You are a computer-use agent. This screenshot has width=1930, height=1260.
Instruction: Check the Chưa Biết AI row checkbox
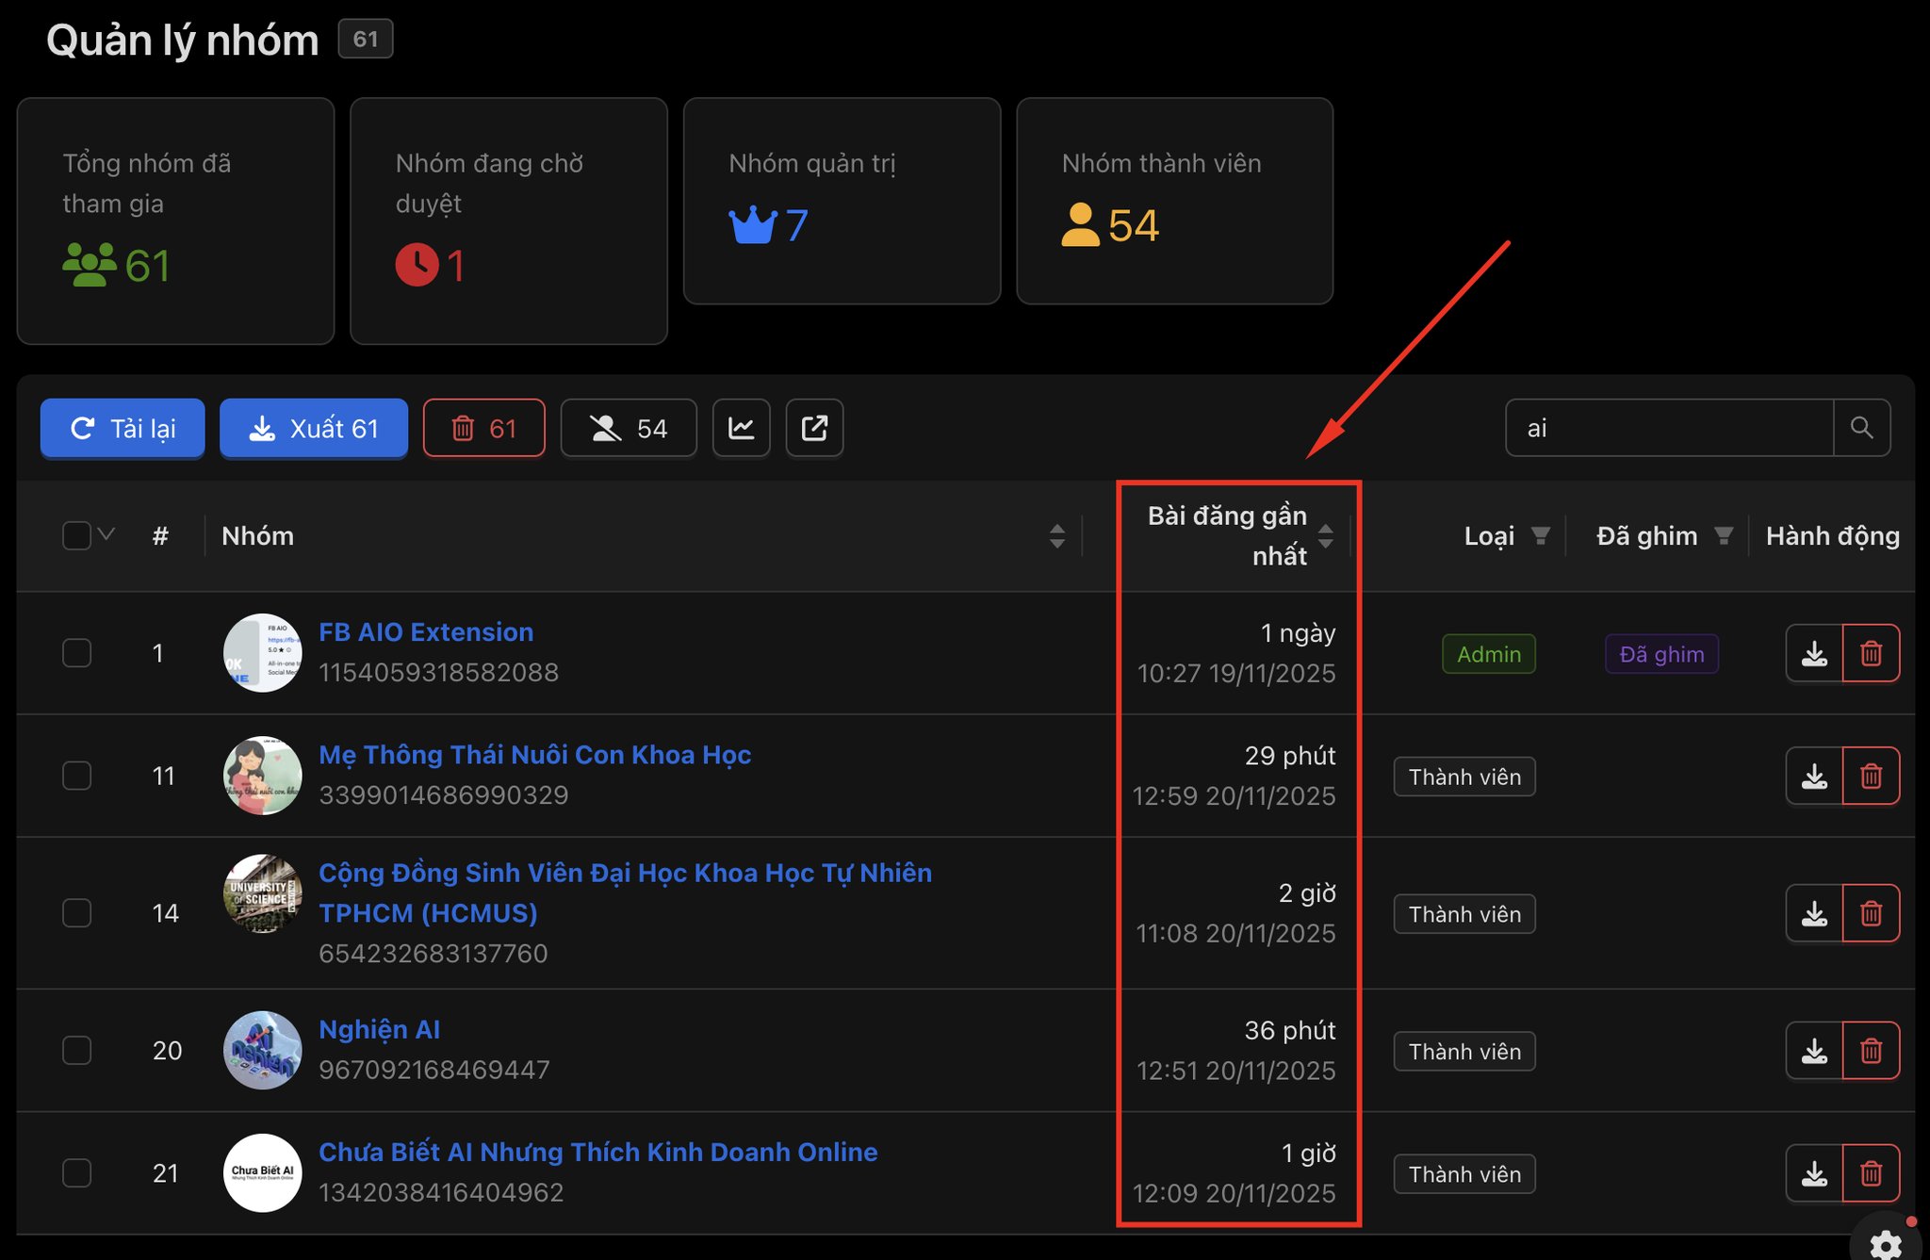click(x=76, y=1173)
